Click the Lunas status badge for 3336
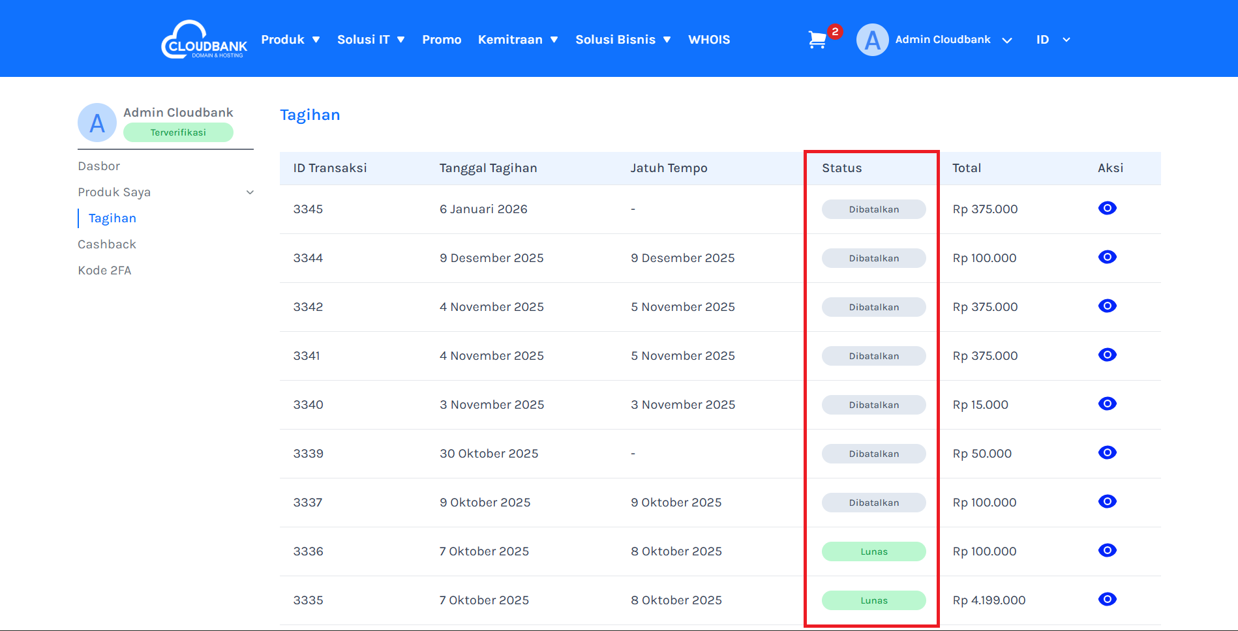 point(873,551)
